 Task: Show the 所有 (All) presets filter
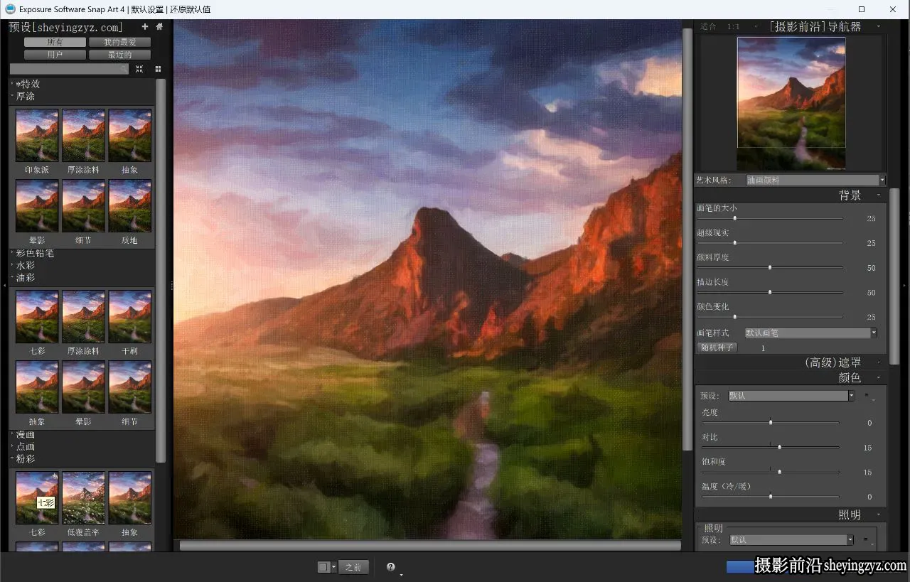[x=55, y=43]
